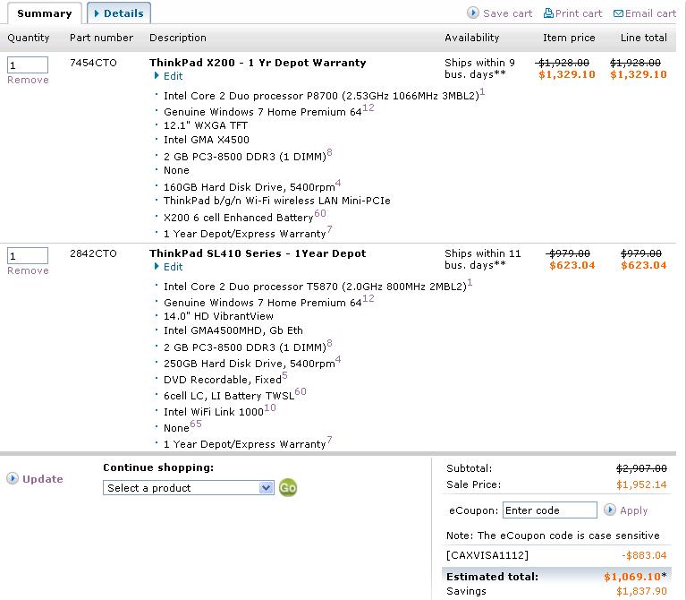Expand the Details tab
The width and height of the screenshot is (686, 600).
[119, 13]
